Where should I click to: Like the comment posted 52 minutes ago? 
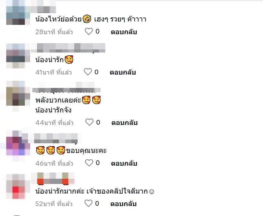(88, 203)
